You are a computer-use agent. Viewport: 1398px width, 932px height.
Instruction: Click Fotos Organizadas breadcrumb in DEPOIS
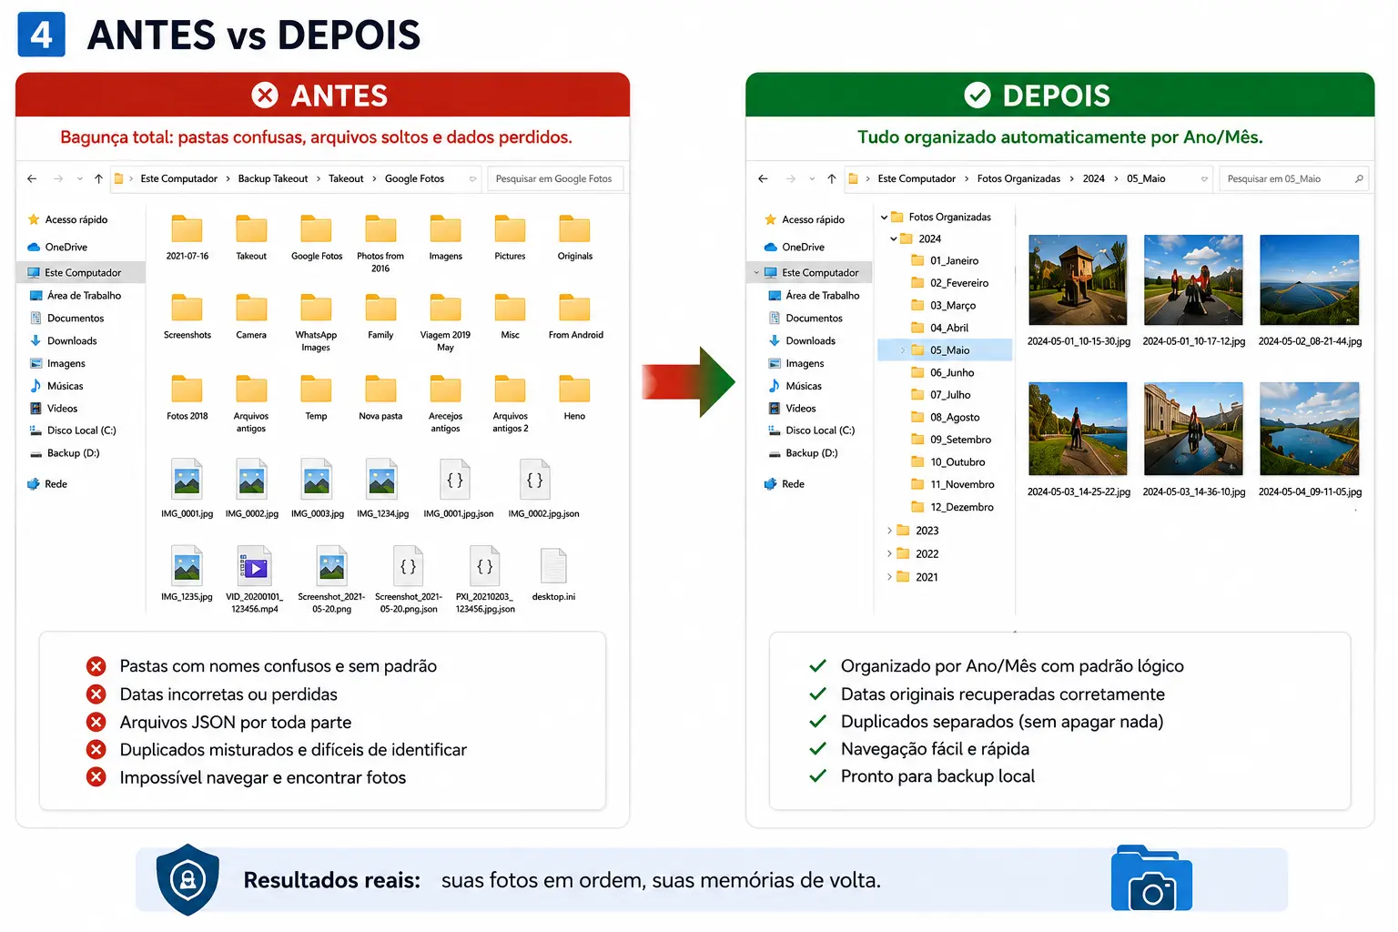[x=1018, y=179]
